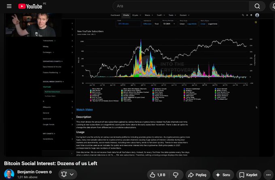The image size is (275, 180).
Task: Toggle Show/Hide all in legend
Action: (96, 89)
